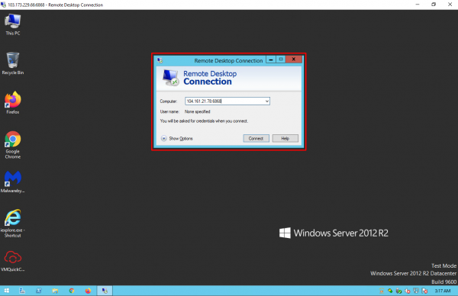Open Chrome from the taskbar
The height and width of the screenshot is (296, 458).
pos(72,291)
